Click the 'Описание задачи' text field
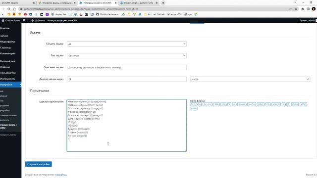The width and height of the screenshot is (317, 178). tap(127, 67)
